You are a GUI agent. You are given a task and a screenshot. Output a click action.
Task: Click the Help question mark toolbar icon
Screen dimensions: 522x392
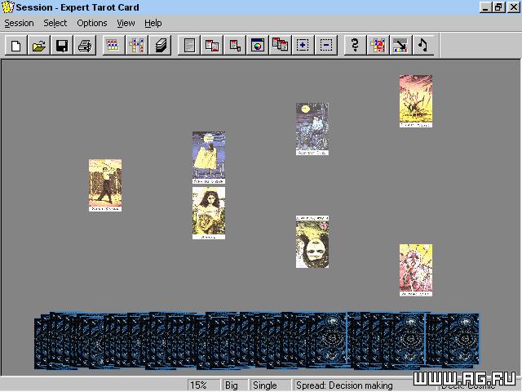(355, 46)
